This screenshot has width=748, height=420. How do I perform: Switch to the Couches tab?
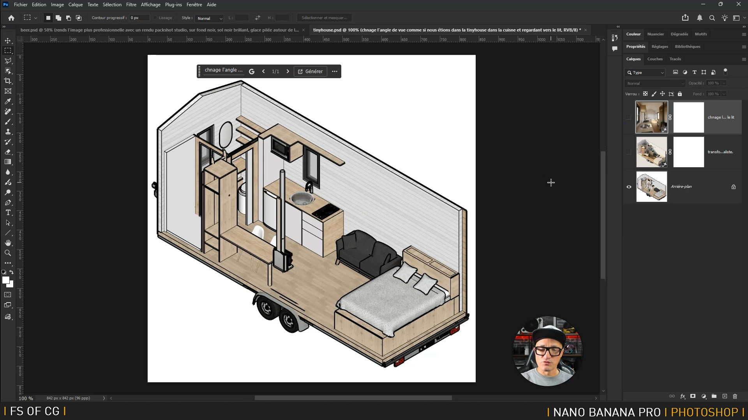pos(654,59)
